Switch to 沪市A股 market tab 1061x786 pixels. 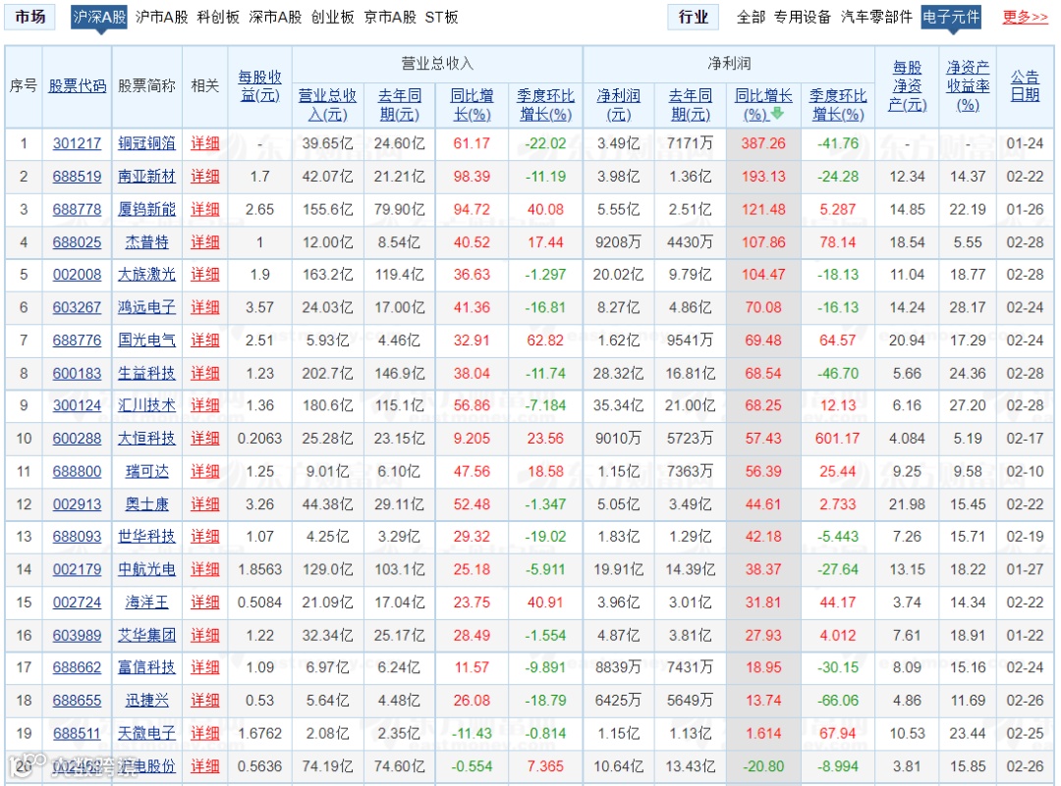pyautogui.click(x=162, y=17)
